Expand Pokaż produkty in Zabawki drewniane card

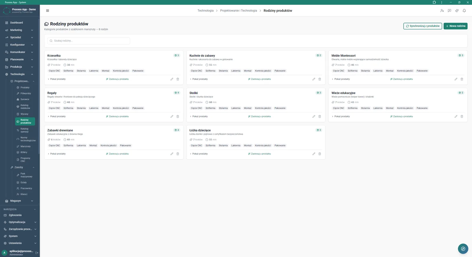tap(57, 154)
